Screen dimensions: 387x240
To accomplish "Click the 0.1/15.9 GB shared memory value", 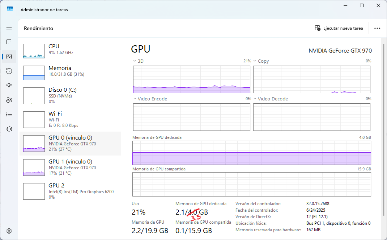I will click(194, 231).
